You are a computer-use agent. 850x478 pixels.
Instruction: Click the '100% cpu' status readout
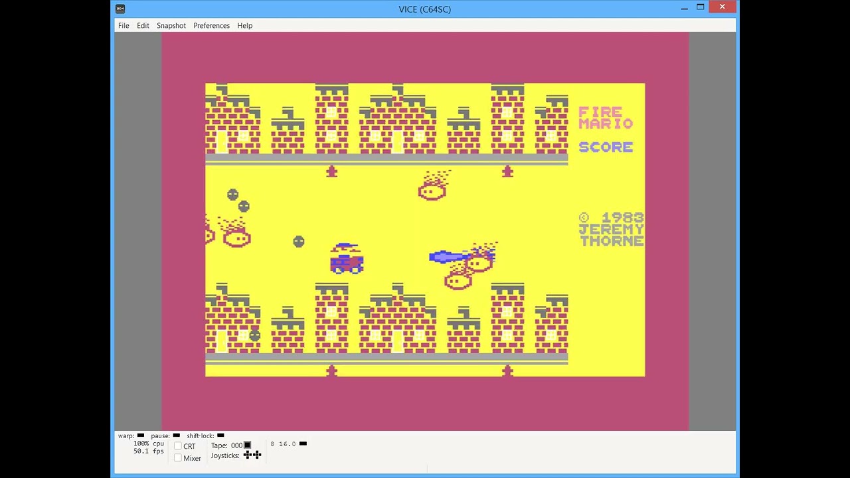149,443
